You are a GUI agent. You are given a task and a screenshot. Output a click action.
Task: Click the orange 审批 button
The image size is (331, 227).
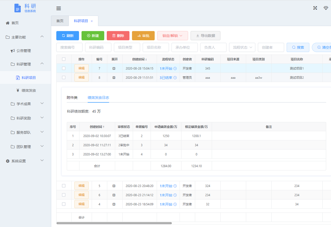[143, 36]
